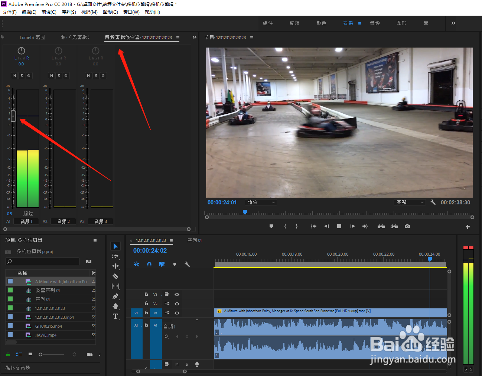Switch to 音频 workspace
482x376 pixels.
pyautogui.click(x=375, y=23)
